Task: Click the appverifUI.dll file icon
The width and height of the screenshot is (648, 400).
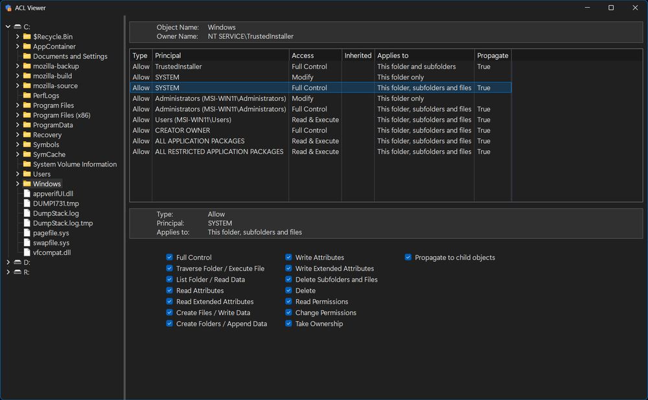Action: pyautogui.click(x=27, y=194)
